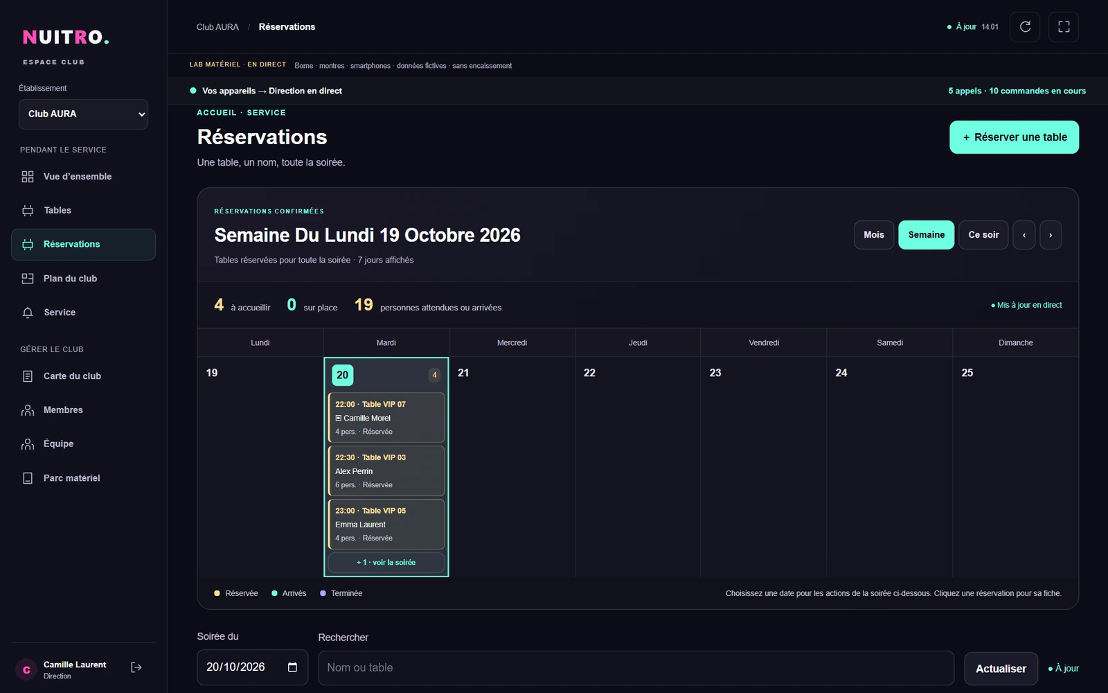This screenshot has height=693, width=1108.
Task: Click the 'Mis à jour en direct' indicator
Action: click(1026, 305)
